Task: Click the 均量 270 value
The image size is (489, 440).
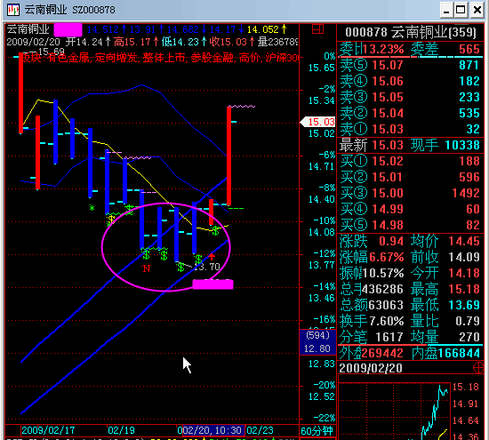Action: pyautogui.click(x=469, y=337)
